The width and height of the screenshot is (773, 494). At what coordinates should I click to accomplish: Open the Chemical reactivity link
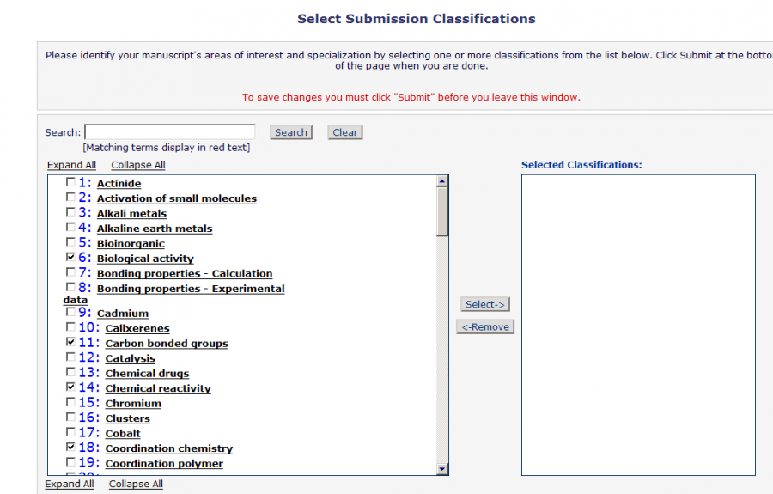point(158,388)
